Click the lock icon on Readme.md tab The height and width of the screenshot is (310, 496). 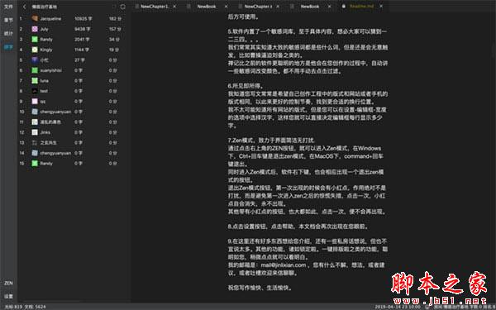click(x=344, y=7)
